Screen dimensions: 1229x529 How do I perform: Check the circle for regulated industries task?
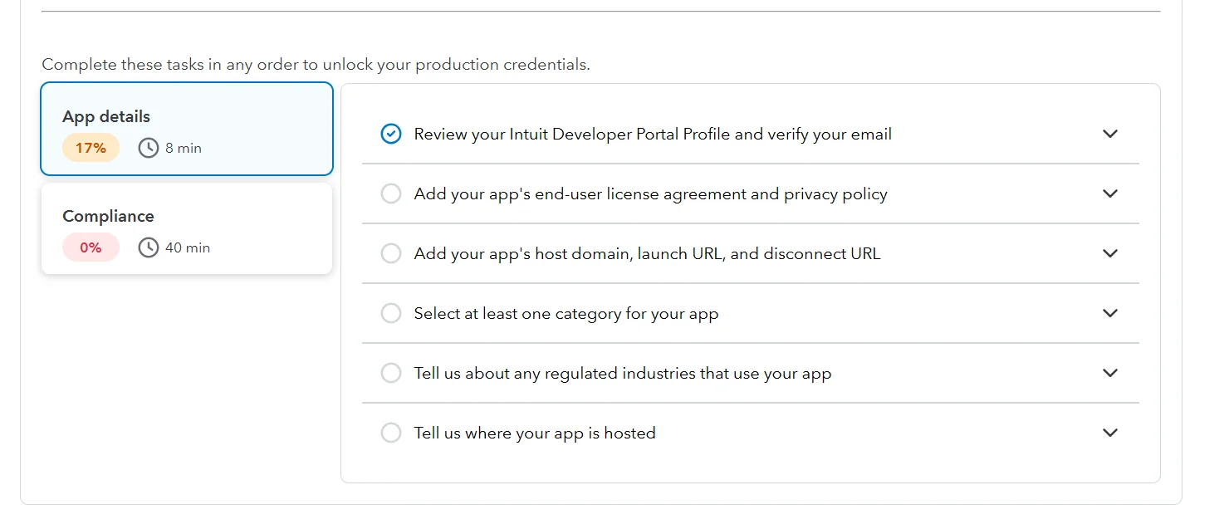point(391,373)
